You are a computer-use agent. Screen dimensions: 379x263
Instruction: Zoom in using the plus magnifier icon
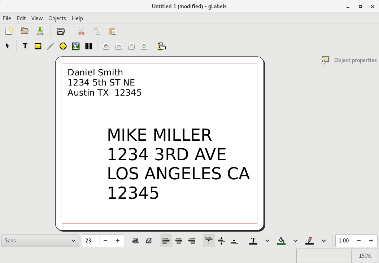(x=106, y=46)
